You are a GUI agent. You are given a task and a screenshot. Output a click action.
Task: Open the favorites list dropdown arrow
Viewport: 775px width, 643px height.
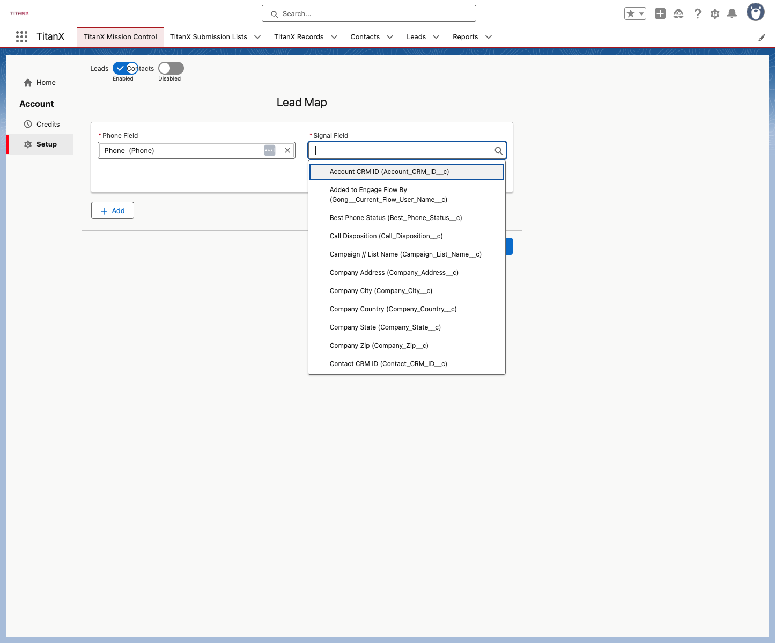[641, 13]
